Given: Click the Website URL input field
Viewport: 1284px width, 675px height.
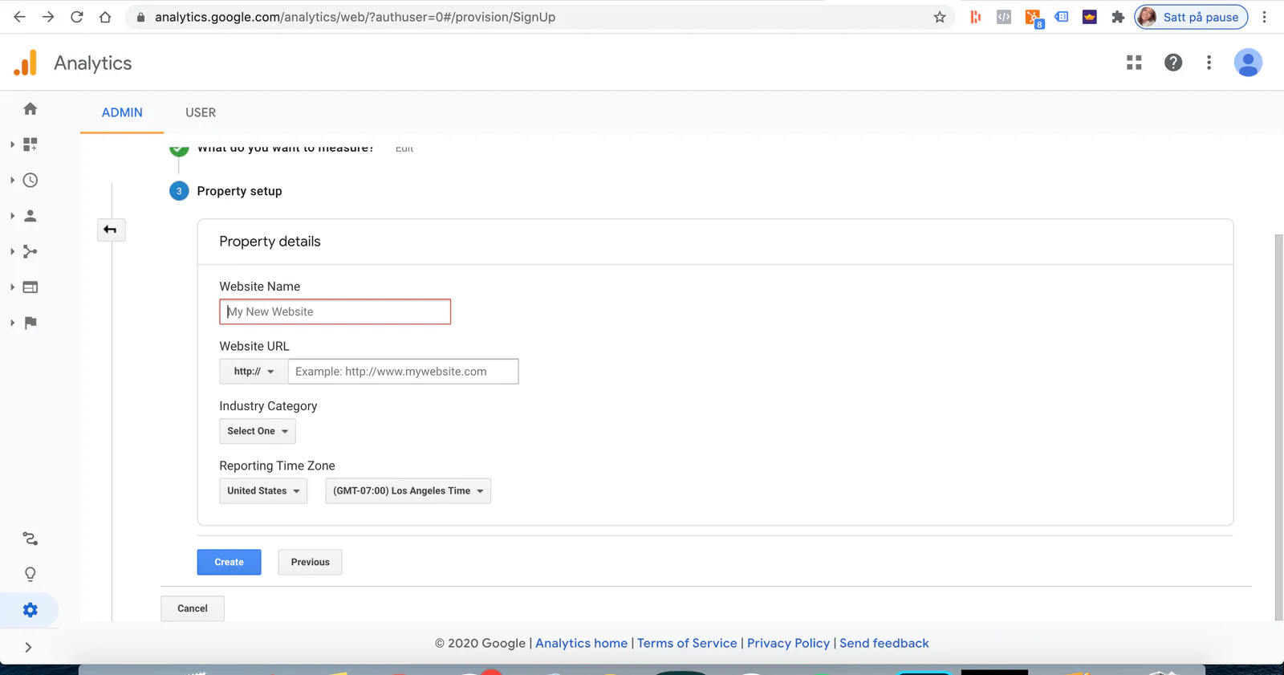Looking at the screenshot, I should (403, 372).
